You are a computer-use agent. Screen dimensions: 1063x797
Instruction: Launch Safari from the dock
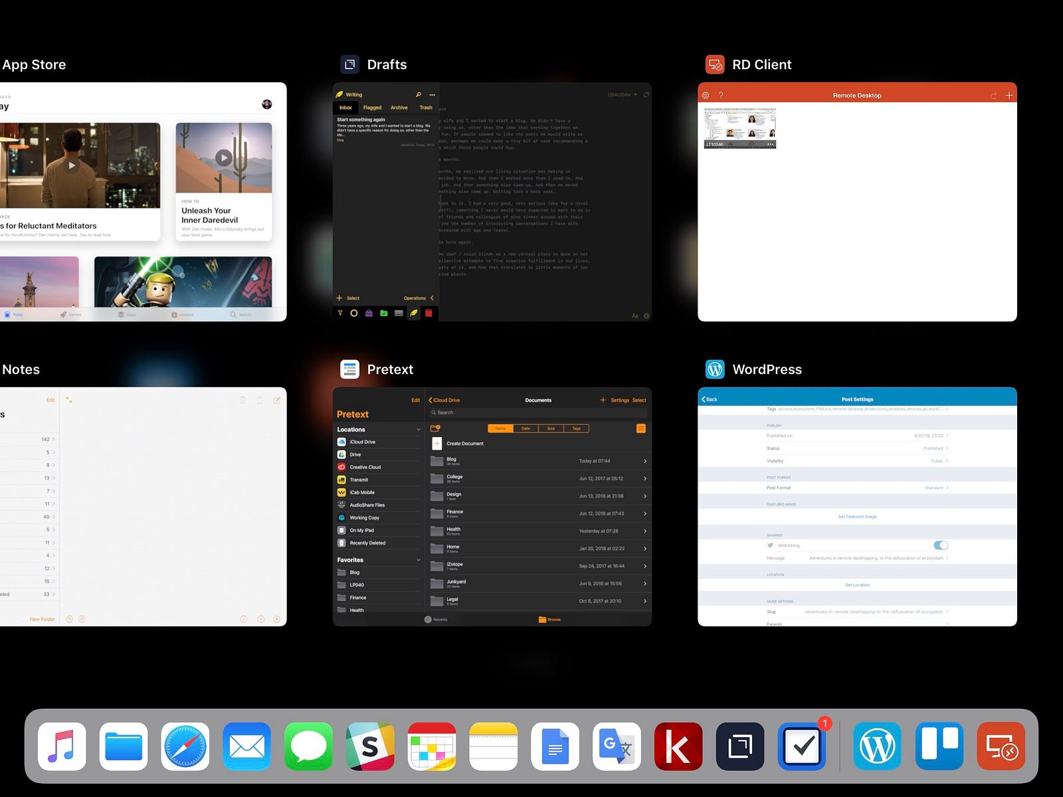click(x=185, y=747)
